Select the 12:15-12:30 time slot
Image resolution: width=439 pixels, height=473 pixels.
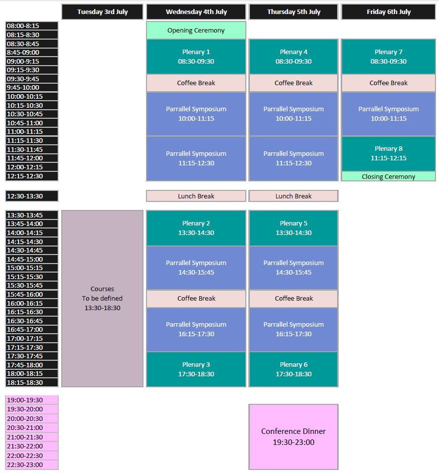point(32,176)
